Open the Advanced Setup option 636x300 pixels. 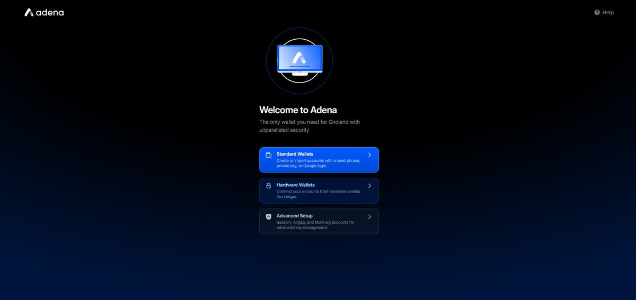point(319,221)
